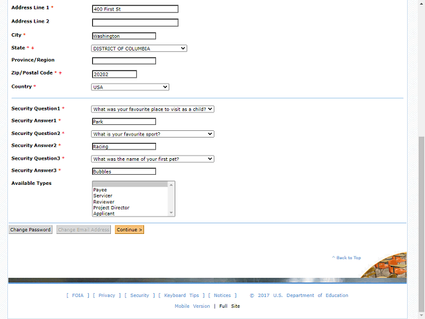Click the Available Types list scroll-down arrow

pyautogui.click(x=171, y=213)
